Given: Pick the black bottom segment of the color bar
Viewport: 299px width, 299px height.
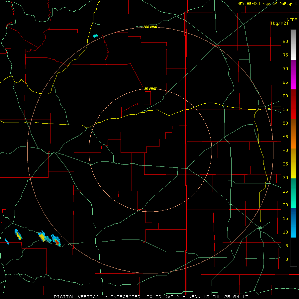Looking at the screenshot, I should click(x=293, y=252).
